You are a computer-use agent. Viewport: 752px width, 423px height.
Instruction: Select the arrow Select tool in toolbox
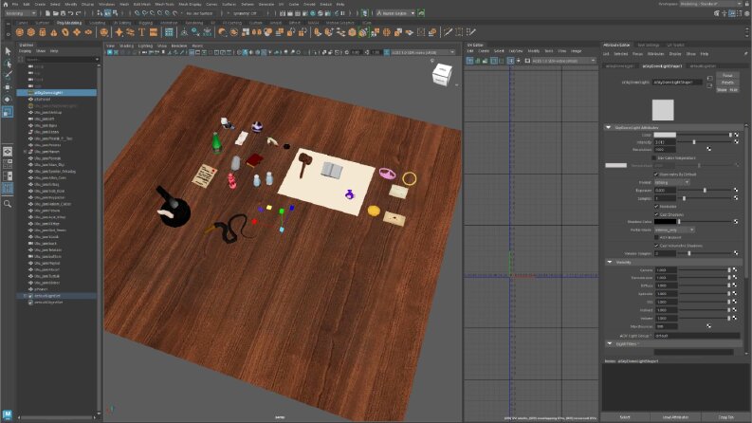8,51
